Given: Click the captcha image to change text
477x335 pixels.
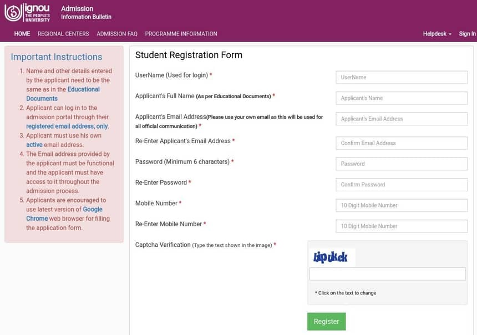Looking at the screenshot, I should tap(331, 257).
